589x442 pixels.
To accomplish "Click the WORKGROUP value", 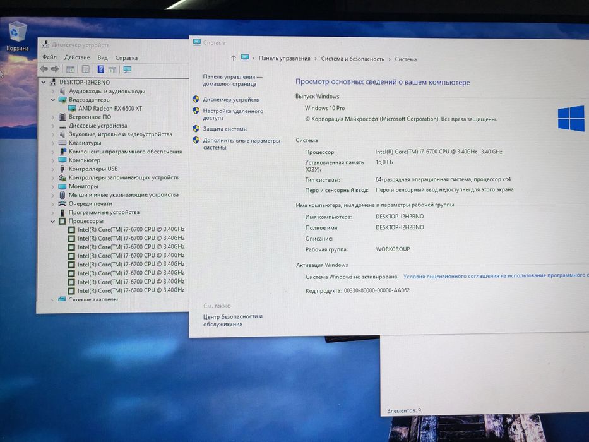I will [x=393, y=249].
